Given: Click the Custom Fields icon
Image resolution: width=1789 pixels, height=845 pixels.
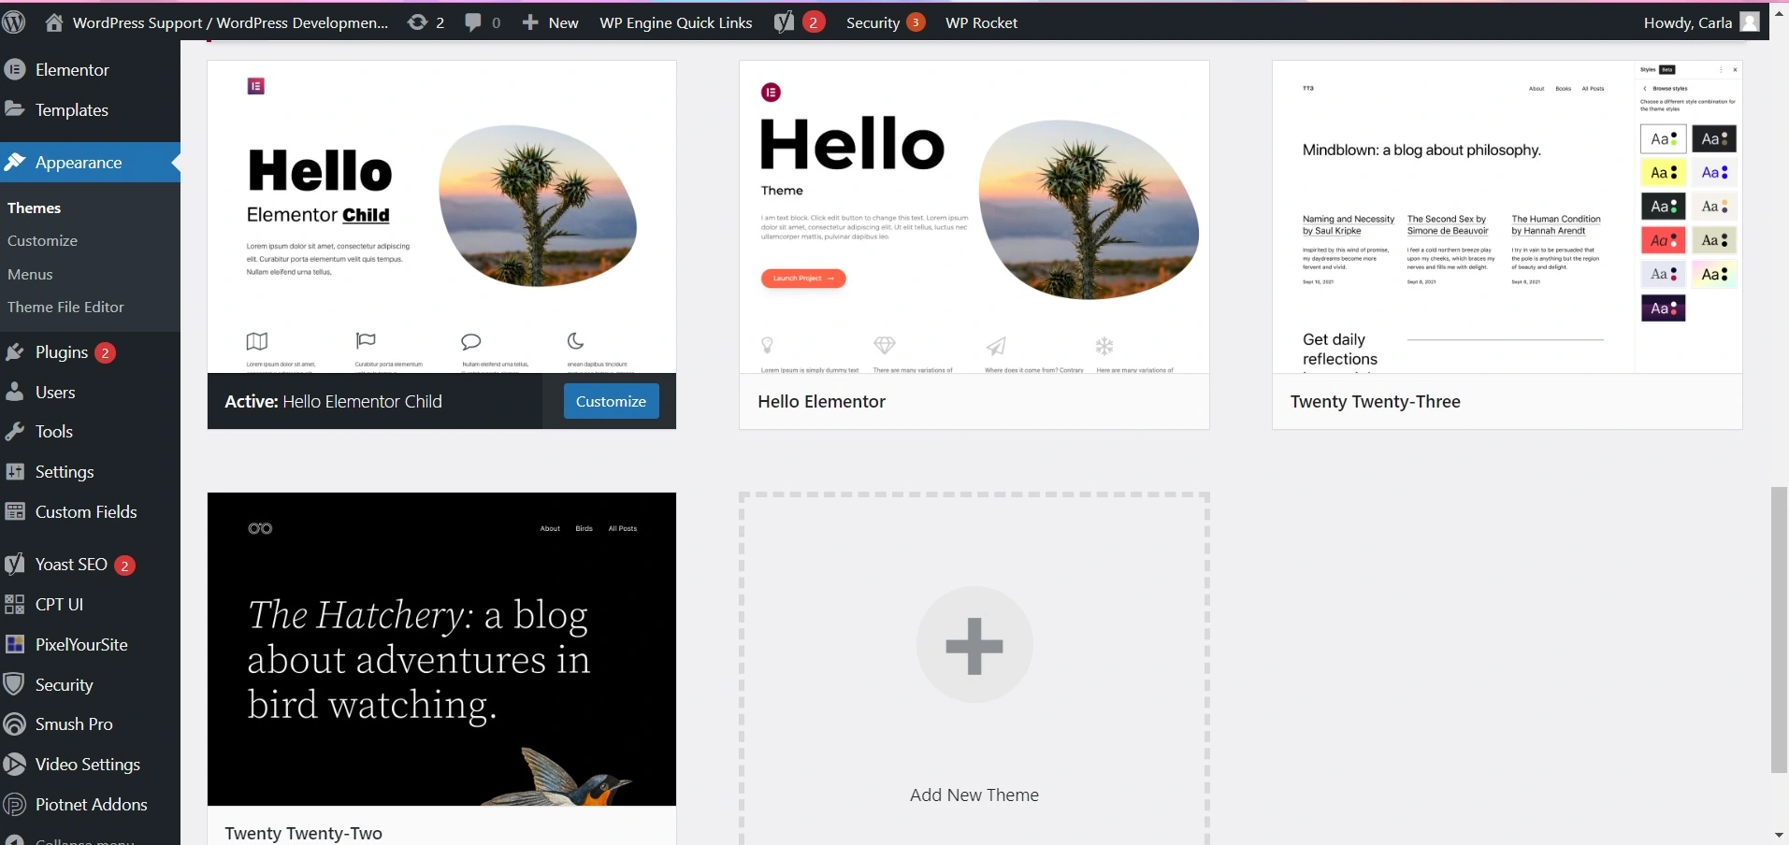Looking at the screenshot, I should pyautogui.click(x=15, y=511).
